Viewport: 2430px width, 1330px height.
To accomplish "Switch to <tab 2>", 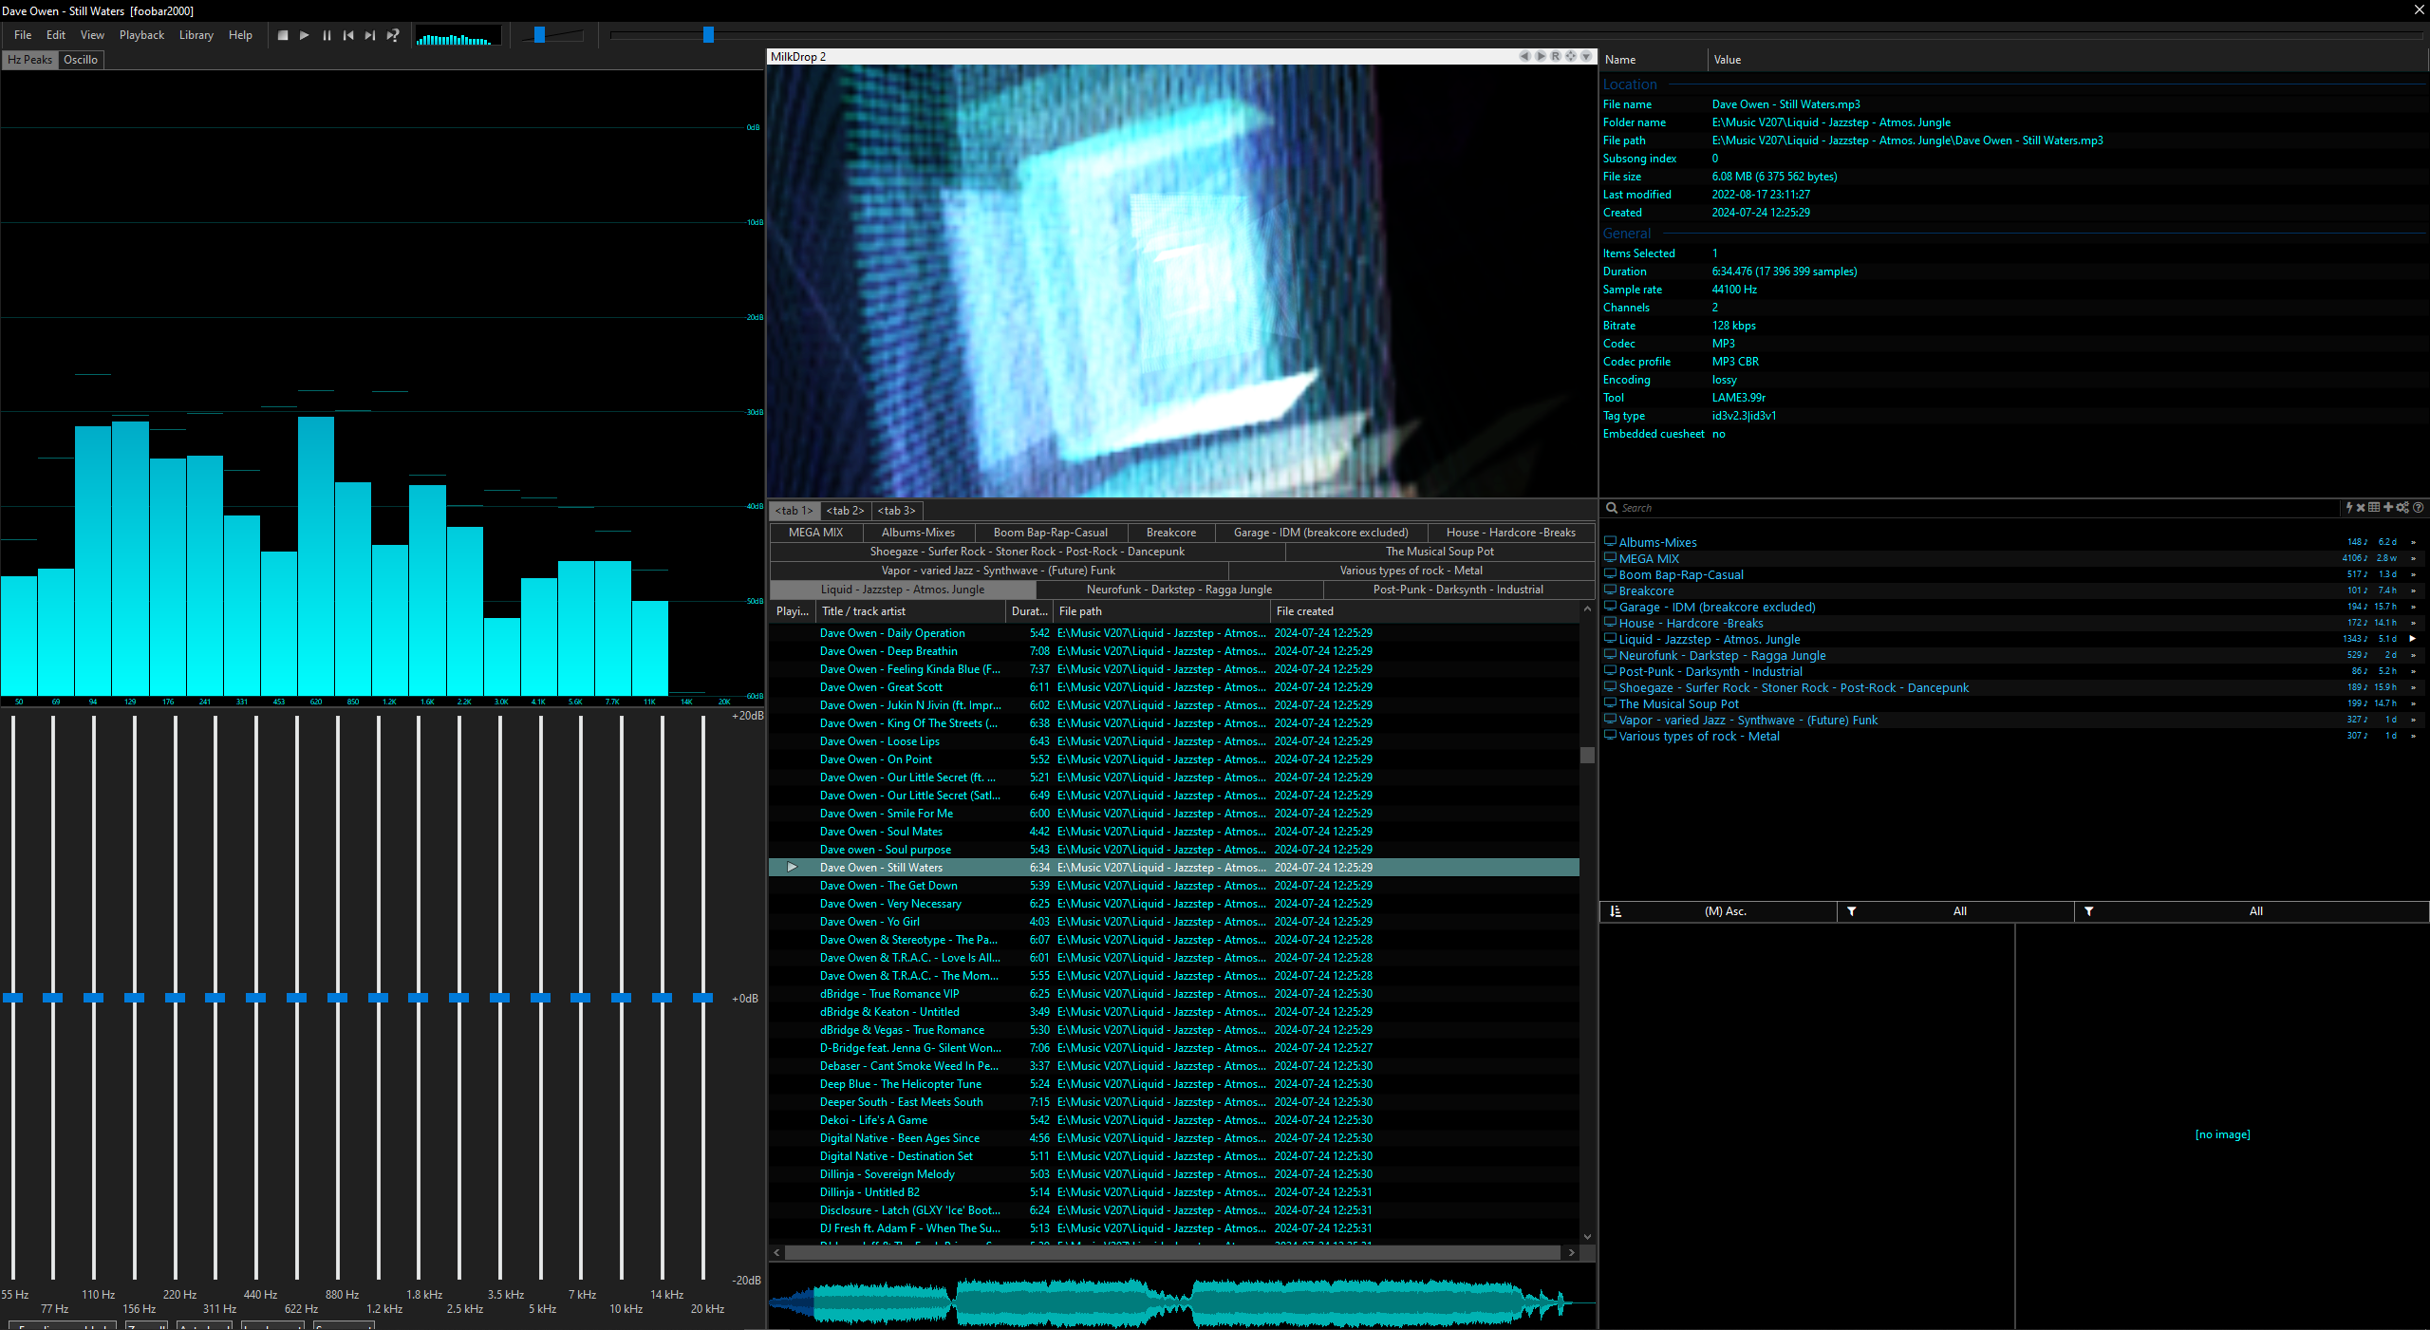I will [x=845, y=511].
